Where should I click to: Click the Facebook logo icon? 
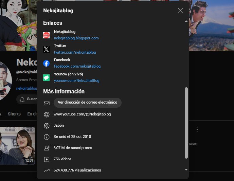(46, 64)
